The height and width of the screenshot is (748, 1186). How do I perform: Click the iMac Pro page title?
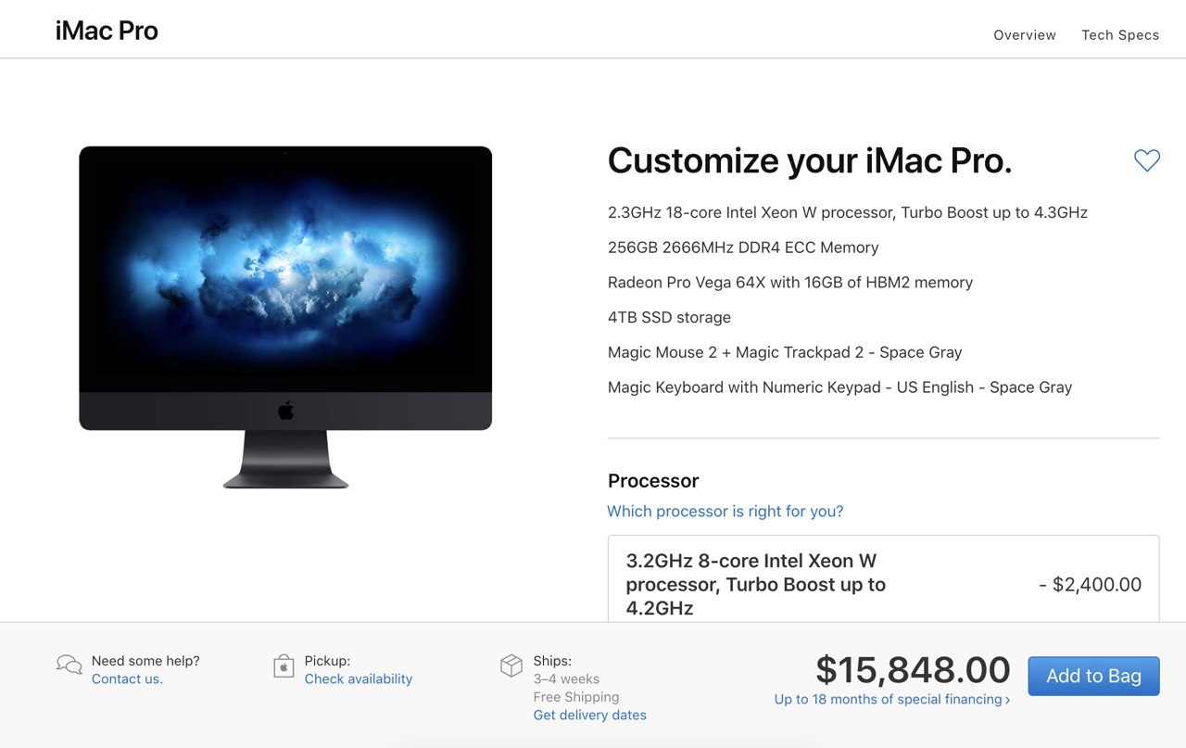point(107,31)
